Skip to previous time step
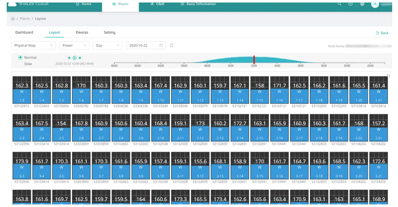The image size is (398, 207). (x=69, y=58)
